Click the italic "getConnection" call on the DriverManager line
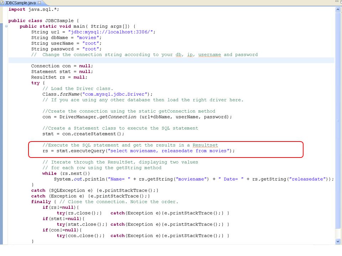This screenshot has height=256, width=342. pyautogui.click(x=118, y=117)
